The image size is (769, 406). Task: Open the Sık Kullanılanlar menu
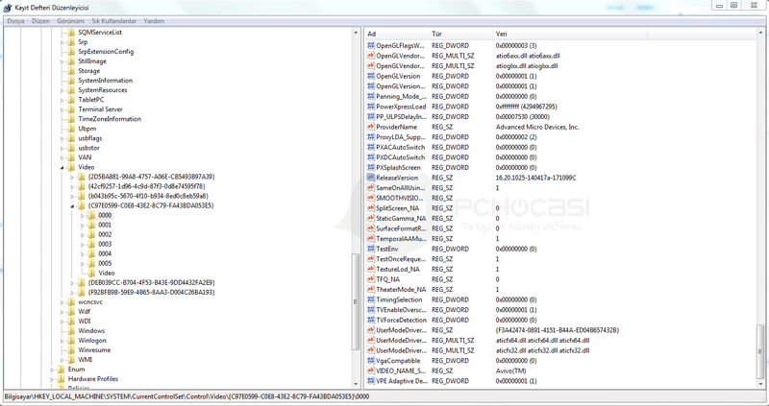(114, 20)
